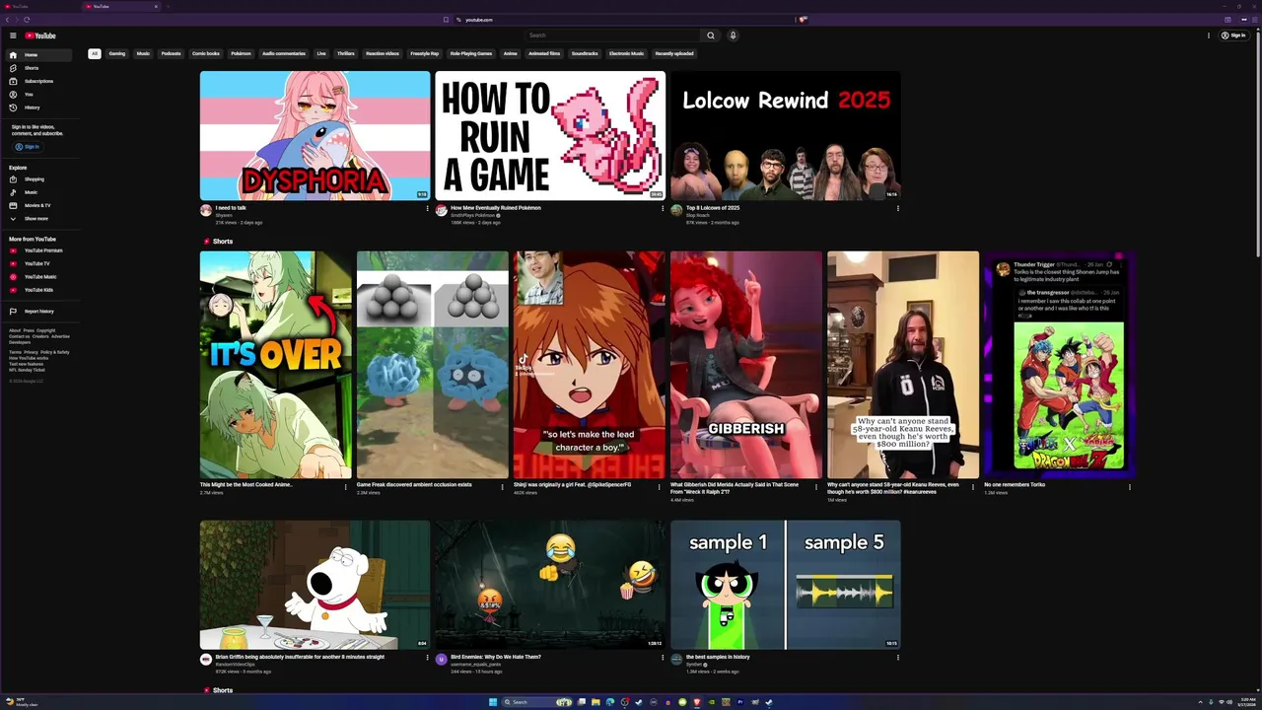1262x710 pixels.
Task: Select the Recently uploaded chip
Action: tap(674, 53)
